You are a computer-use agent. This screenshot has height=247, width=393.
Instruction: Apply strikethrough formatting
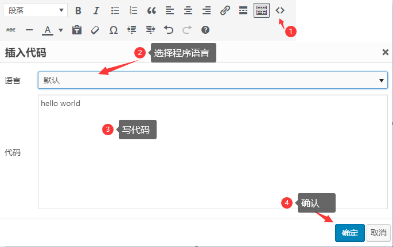11,30
